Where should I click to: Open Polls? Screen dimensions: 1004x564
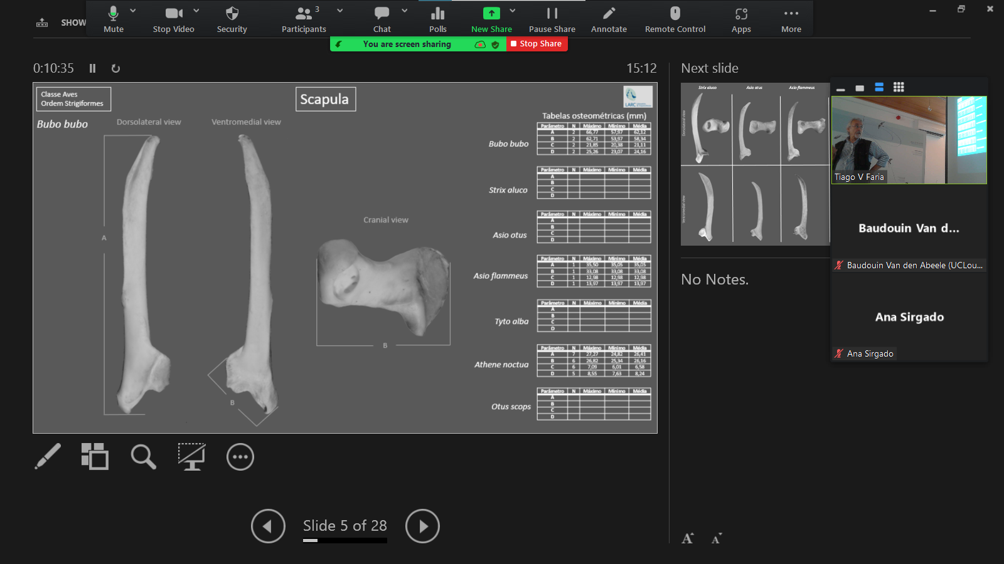[438, 19]
